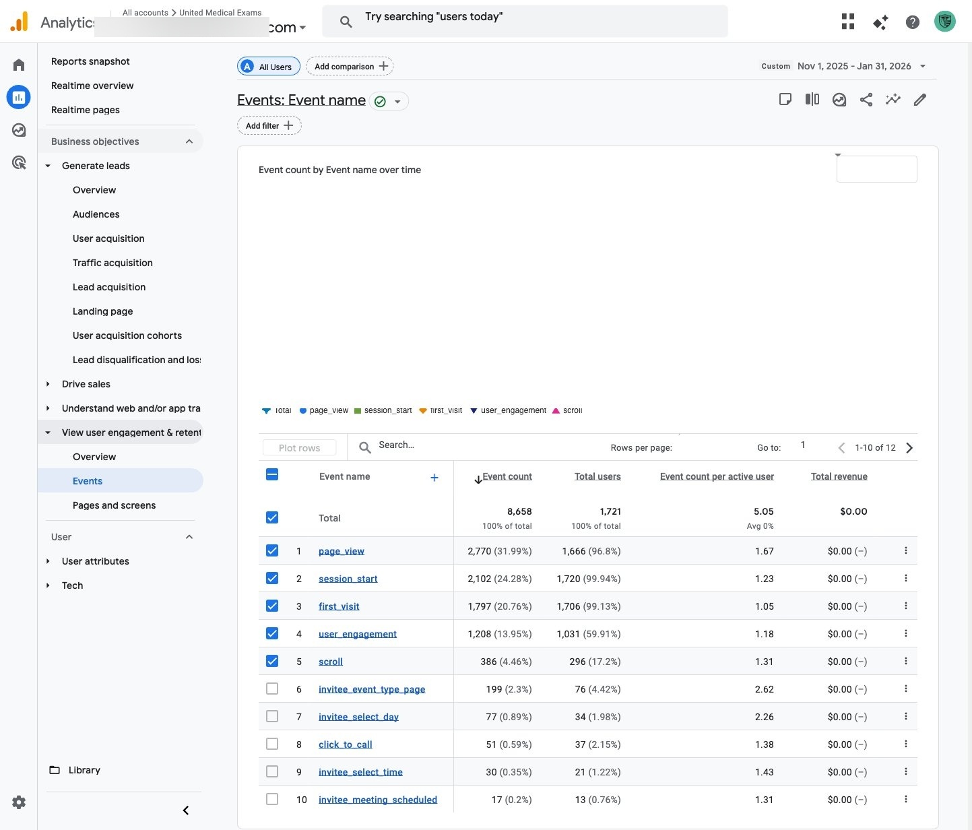
Task: Check the click_to_call row checkbox
Action: click(x=272, y=744)
